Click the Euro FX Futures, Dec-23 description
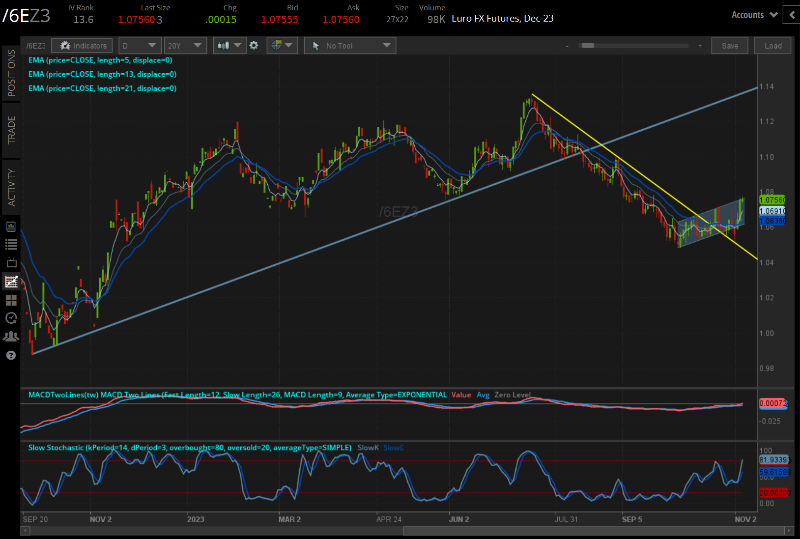This screenshot has width=800, height=539. (x=503, y=18)
